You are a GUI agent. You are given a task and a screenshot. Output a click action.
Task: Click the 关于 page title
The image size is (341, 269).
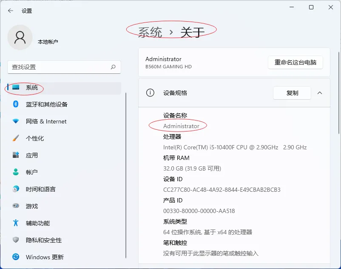192,32
